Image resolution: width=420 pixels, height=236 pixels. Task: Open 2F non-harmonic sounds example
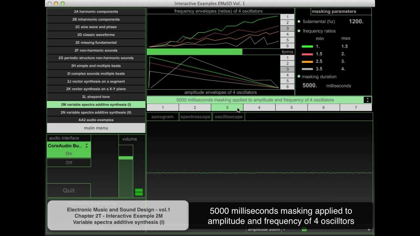tap(96, 50)
